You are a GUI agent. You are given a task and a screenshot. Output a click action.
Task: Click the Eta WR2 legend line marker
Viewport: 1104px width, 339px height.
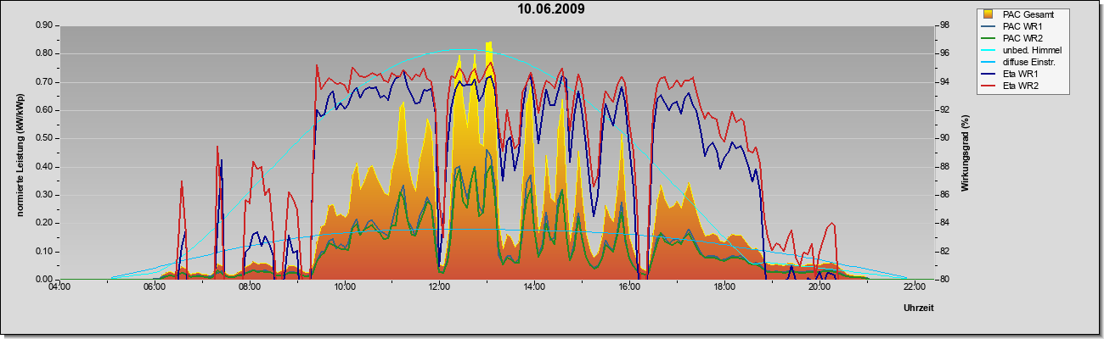[988, 86]
